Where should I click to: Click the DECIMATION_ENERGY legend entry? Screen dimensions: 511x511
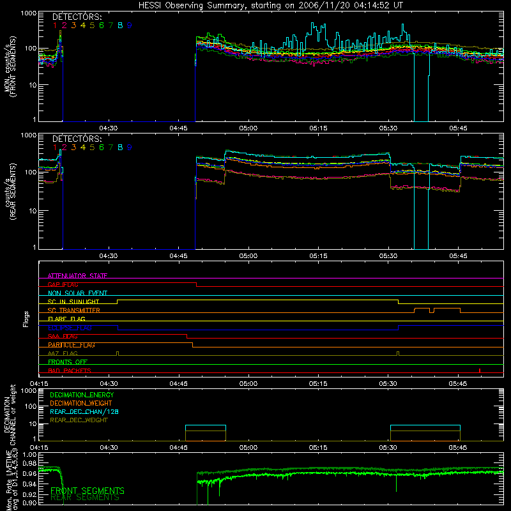tap(82, 395)
